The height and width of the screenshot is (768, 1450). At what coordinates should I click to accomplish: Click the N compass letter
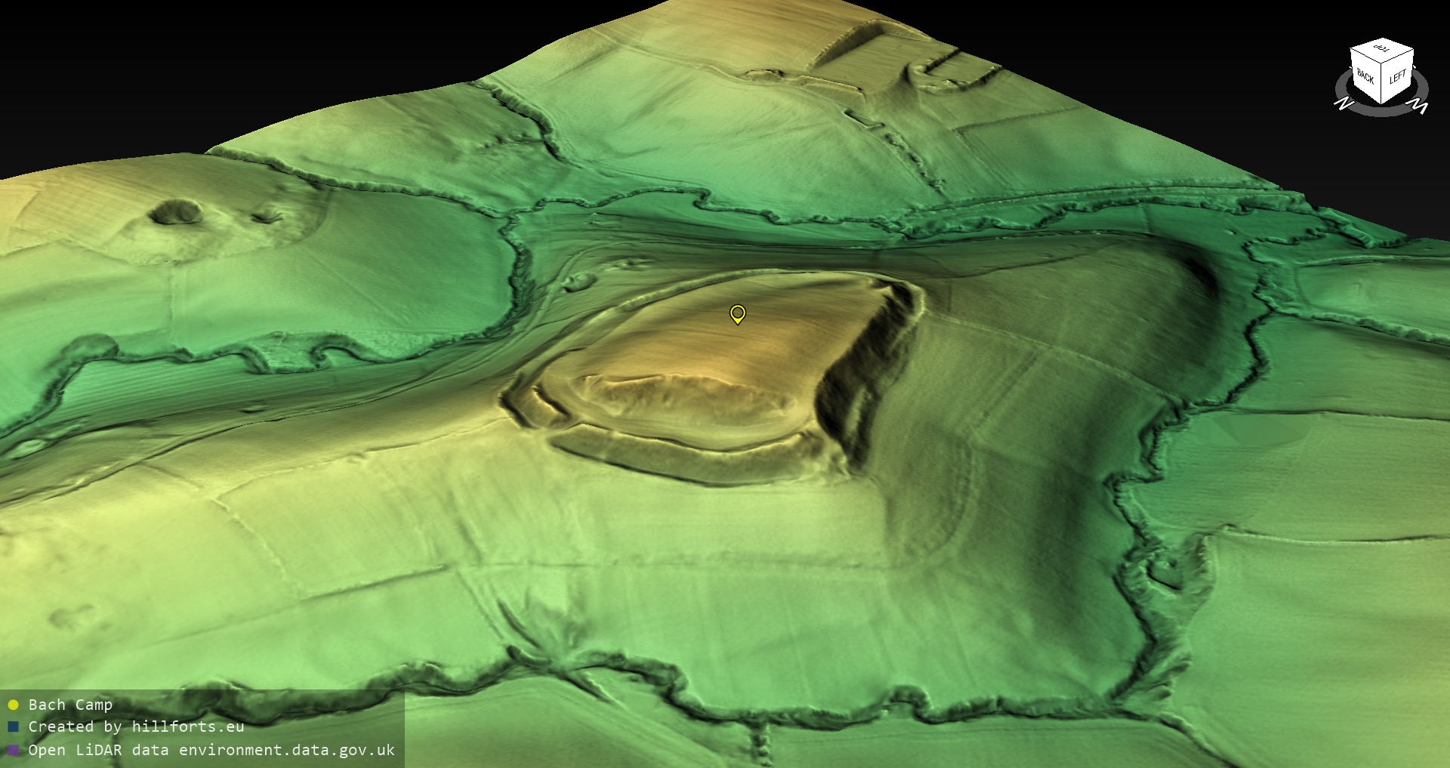tap(1343, 103)
